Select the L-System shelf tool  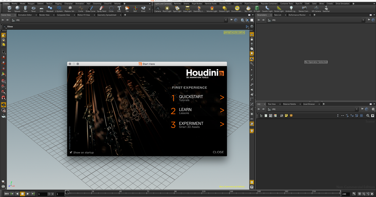(x=59, y=9)
